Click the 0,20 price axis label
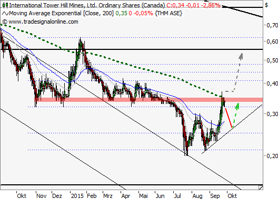The width and height of the screenshot is (278, 199). (272, 156)
